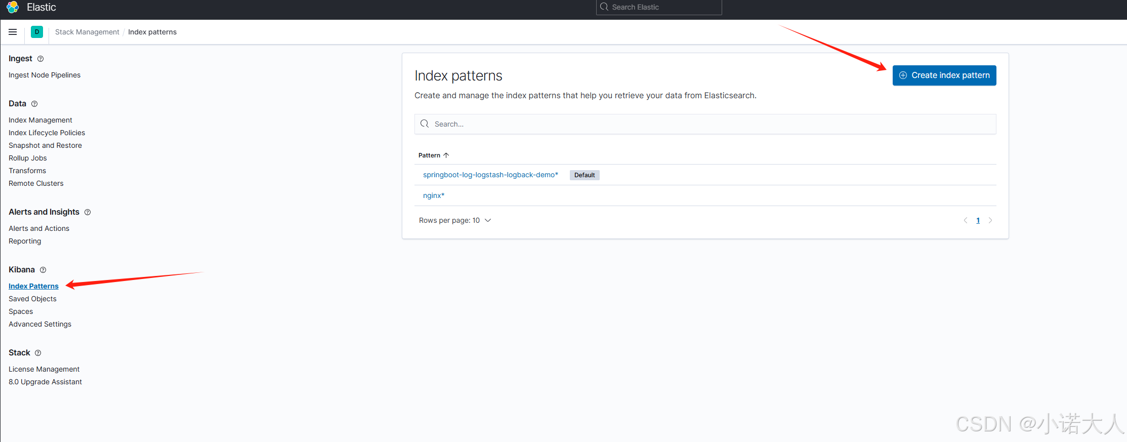This screenshot has height=442, width=1127.
Task: Click the Ingest section help icon
Action: (40, 59)
